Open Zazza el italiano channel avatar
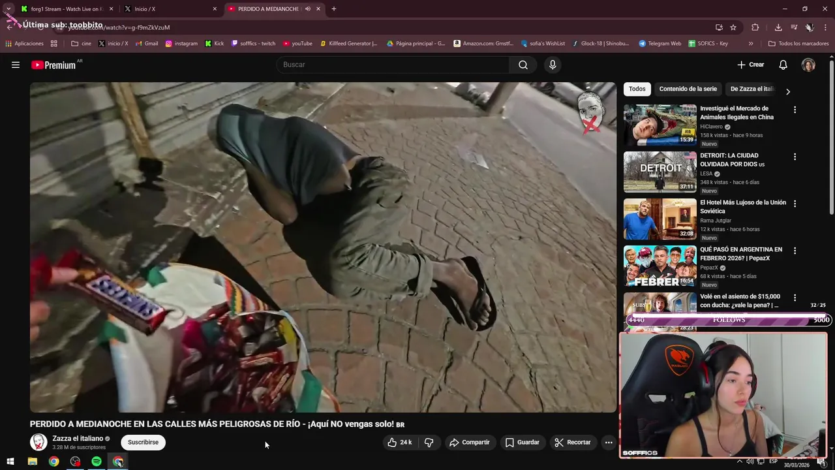835x470 pixels. click(x=38, y=442)
